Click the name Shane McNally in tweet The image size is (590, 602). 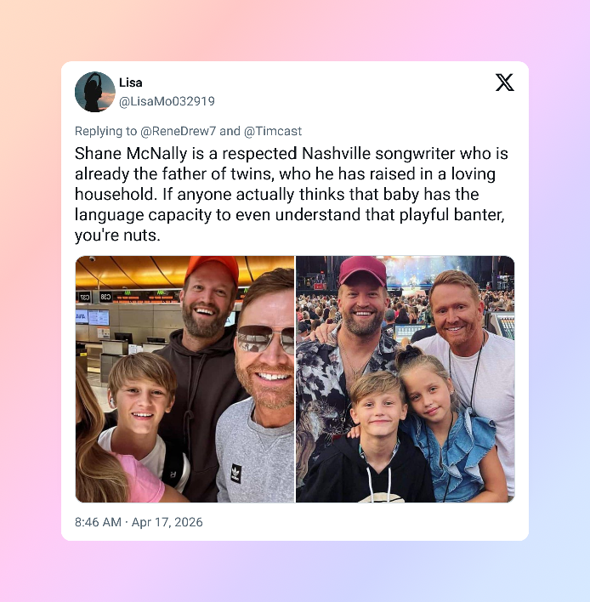(131, 154)
